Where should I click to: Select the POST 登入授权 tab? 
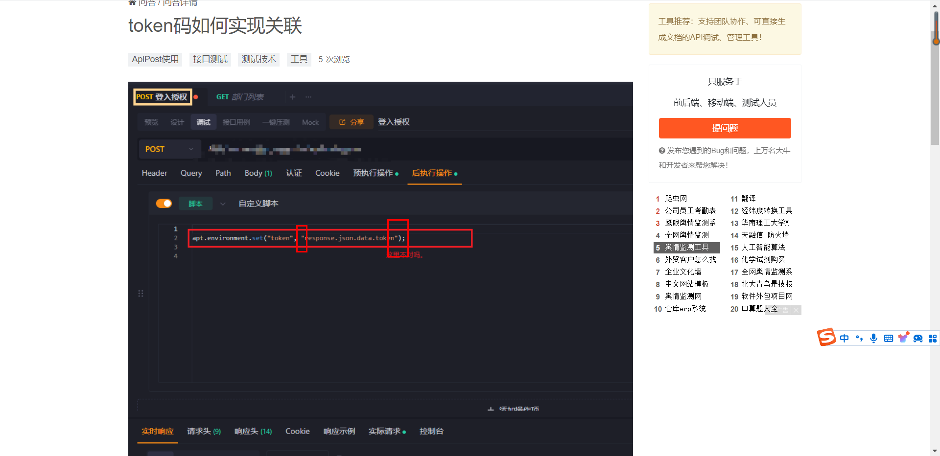click(162, 97)
